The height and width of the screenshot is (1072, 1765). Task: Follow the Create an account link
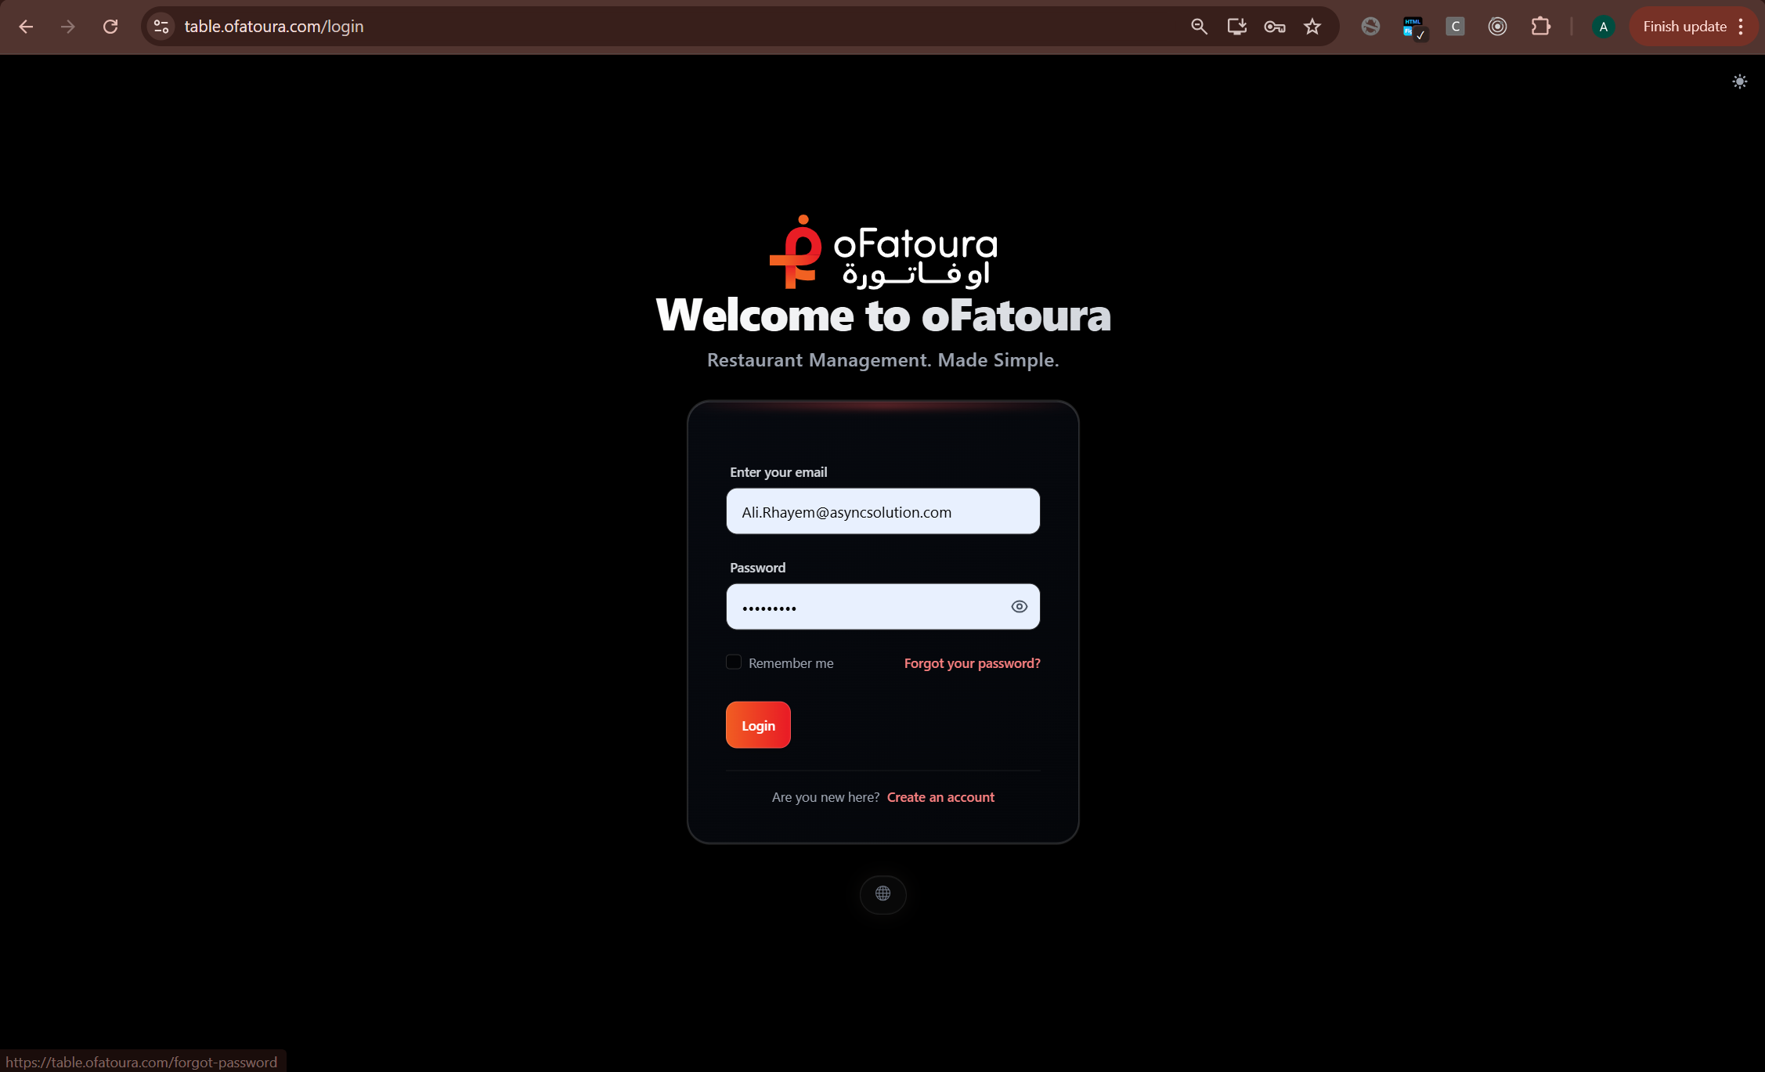point(940,796)
